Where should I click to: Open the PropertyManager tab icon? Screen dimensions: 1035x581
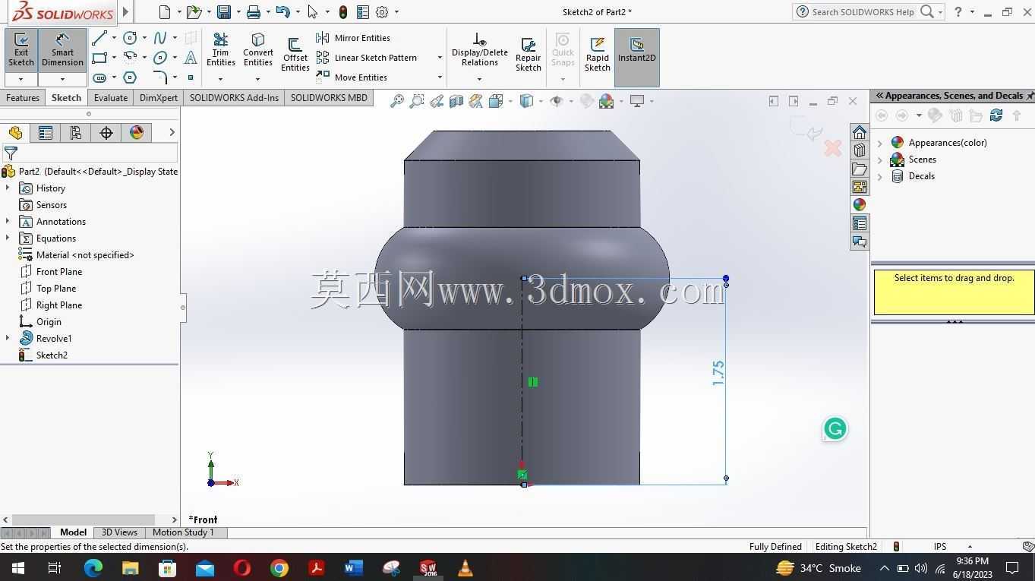tap(45, 133)
